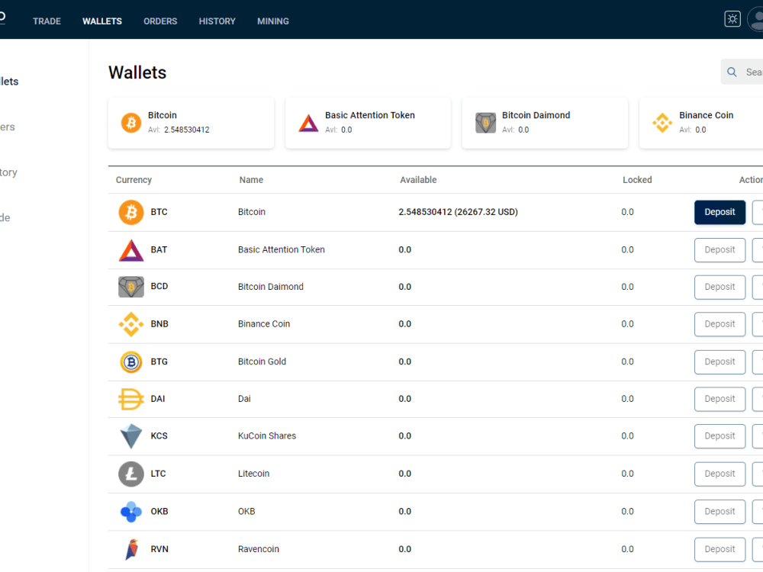Viewport: 763px width, 572px height.
Task: Select the Bitcoin wallet card
Action: click(192, 123)
